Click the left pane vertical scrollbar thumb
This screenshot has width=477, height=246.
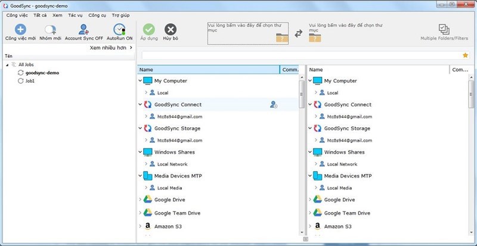point(302,94)
